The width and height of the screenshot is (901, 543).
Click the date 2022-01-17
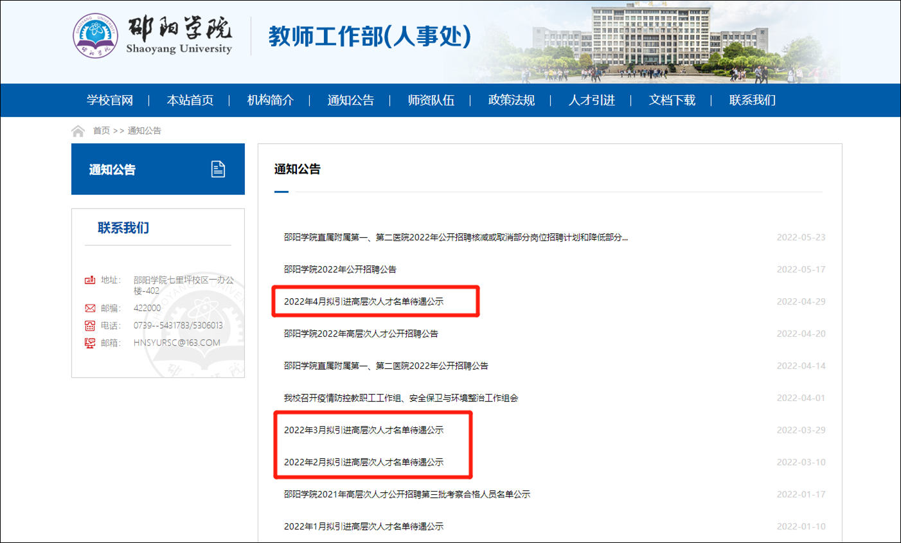[801, 494]
